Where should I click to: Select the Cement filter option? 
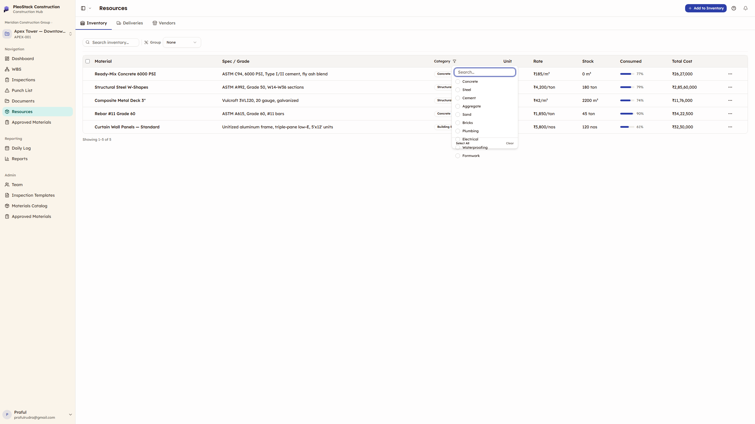(x=485, y=98)
